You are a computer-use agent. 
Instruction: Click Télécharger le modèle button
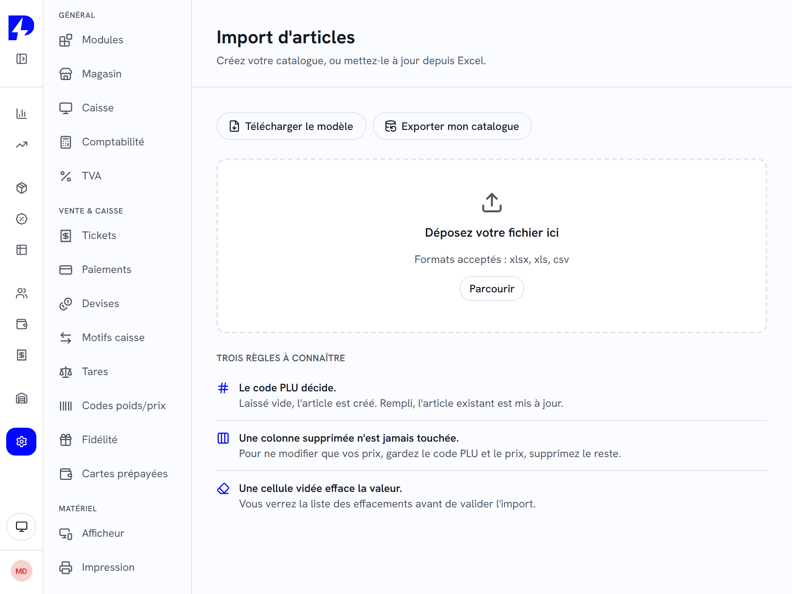coord(291,126)
